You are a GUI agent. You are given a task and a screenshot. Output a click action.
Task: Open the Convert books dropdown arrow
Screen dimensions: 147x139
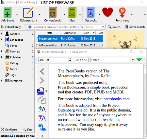[x=64, y=14]
